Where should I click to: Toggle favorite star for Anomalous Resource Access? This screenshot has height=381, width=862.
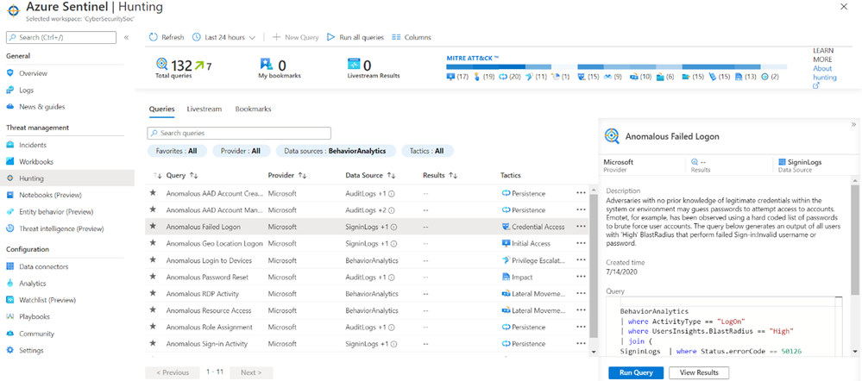point(154,310)
